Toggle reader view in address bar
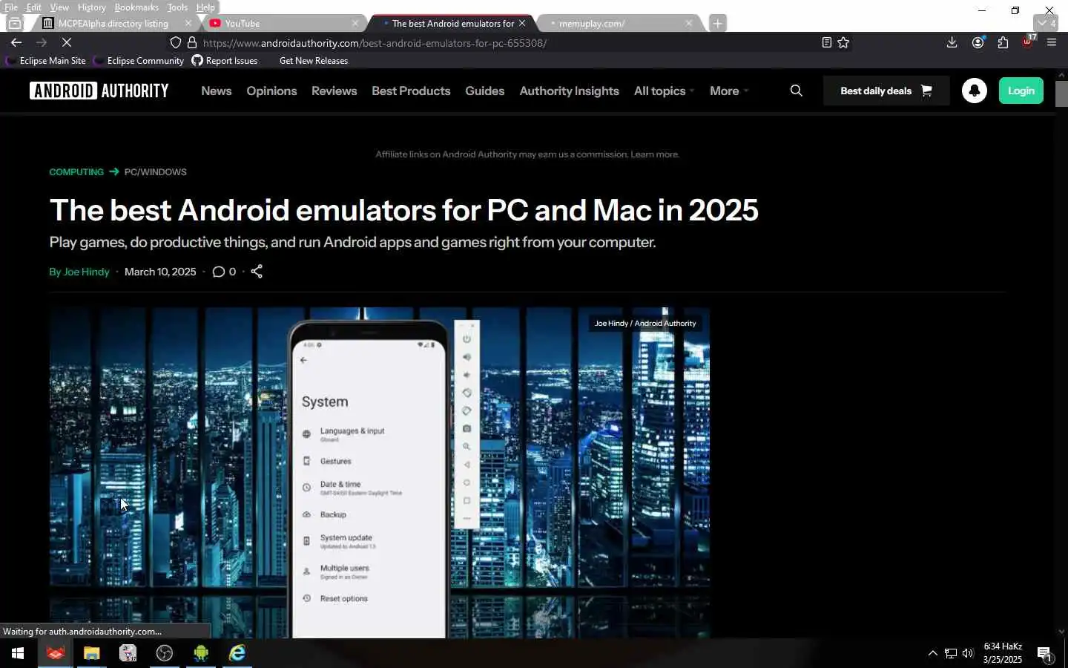The image size is (1068, 668). (x=826, y=42)
